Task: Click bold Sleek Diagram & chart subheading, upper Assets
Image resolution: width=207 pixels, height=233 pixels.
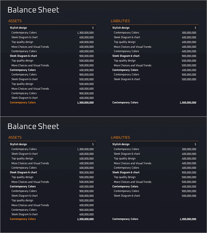Action: 23,56
